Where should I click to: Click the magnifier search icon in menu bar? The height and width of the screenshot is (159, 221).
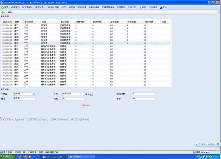pyautogui.click(x=140, y=7)
